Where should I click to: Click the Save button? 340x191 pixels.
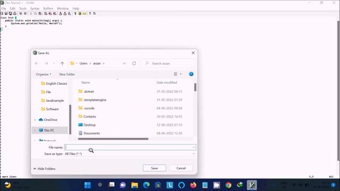155,168
